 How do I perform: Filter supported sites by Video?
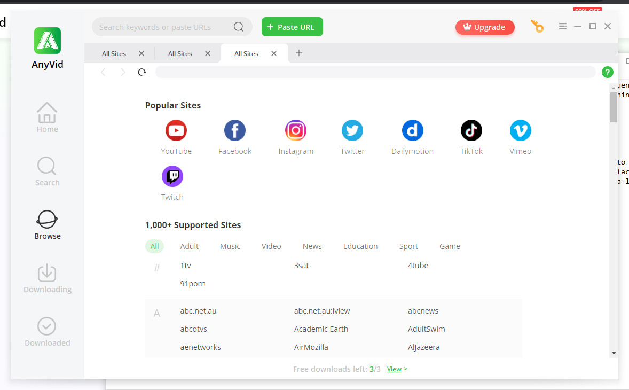271,246
